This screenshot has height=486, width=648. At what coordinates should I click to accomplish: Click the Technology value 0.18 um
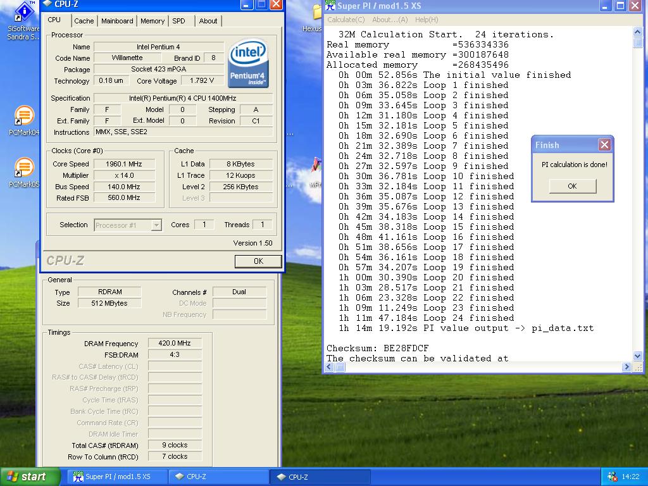coord(111,80)
